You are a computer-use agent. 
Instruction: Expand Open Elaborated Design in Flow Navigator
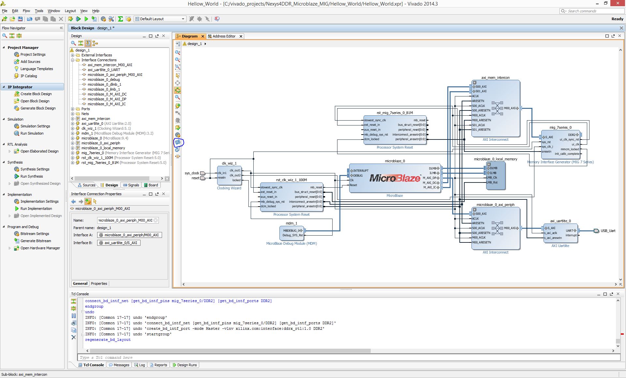point(9,151)
